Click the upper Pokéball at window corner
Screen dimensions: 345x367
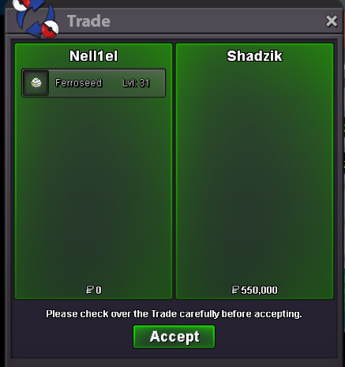[x=21, y=5]
